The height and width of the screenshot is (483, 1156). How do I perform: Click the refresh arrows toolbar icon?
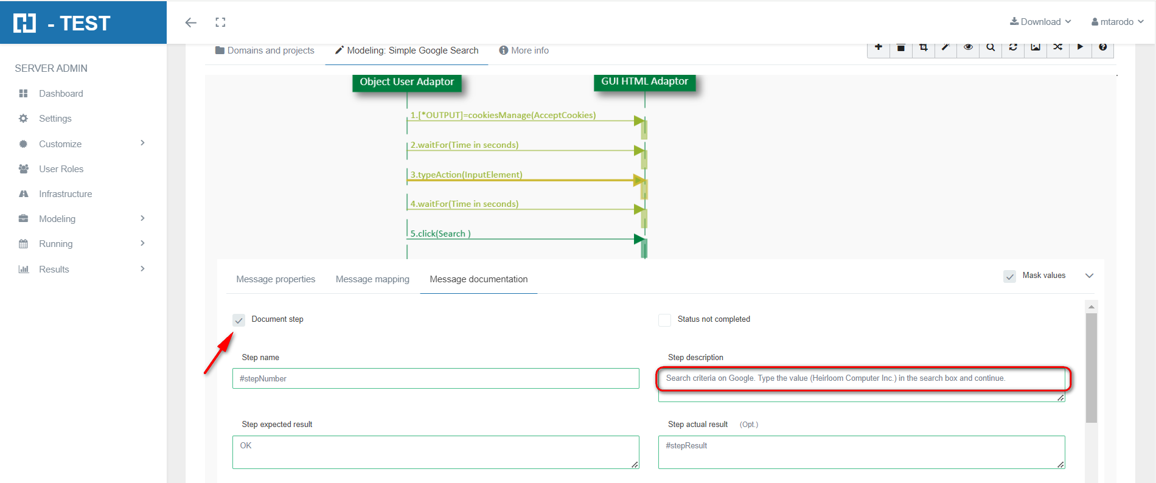click(x=1013, y=47)
